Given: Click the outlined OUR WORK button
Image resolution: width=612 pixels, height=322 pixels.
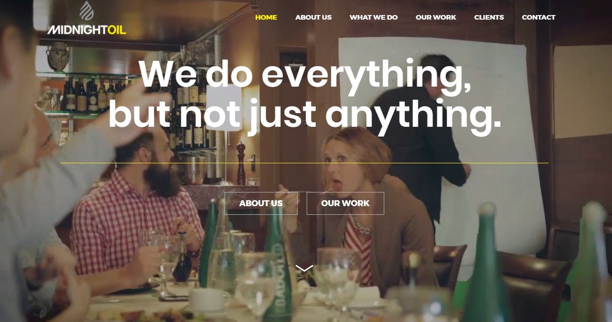Looking at the screenshot, I should [345, 203].
